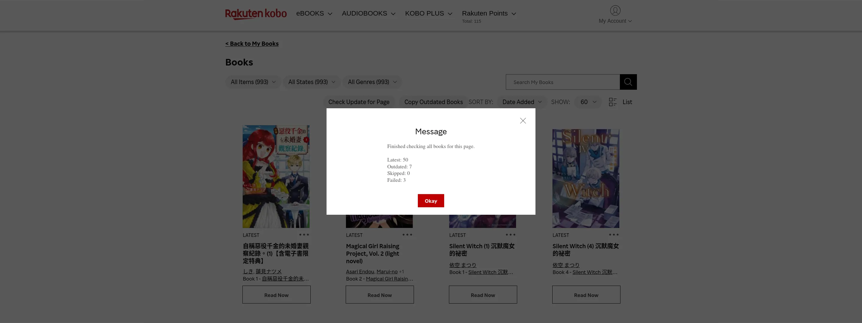The height and width of the screenshot is (323, 862).
Task: Click the Silent Witch IV cover thumbnail
Action: pyautogui.click(x=586, y=178)
